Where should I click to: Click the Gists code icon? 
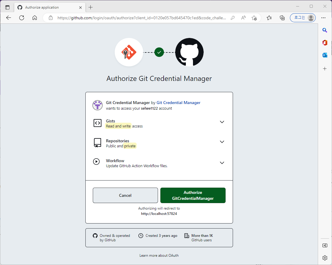pos(98,123)
